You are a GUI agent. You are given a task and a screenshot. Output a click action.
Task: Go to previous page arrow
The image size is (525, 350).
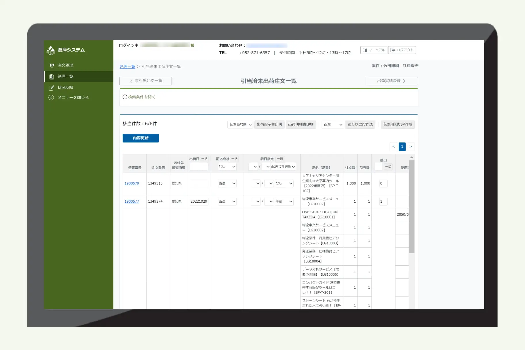coord(393,147)
